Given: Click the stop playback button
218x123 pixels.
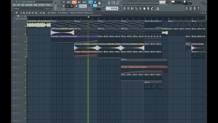Looking at the screenshot, I should coord(72,6).
